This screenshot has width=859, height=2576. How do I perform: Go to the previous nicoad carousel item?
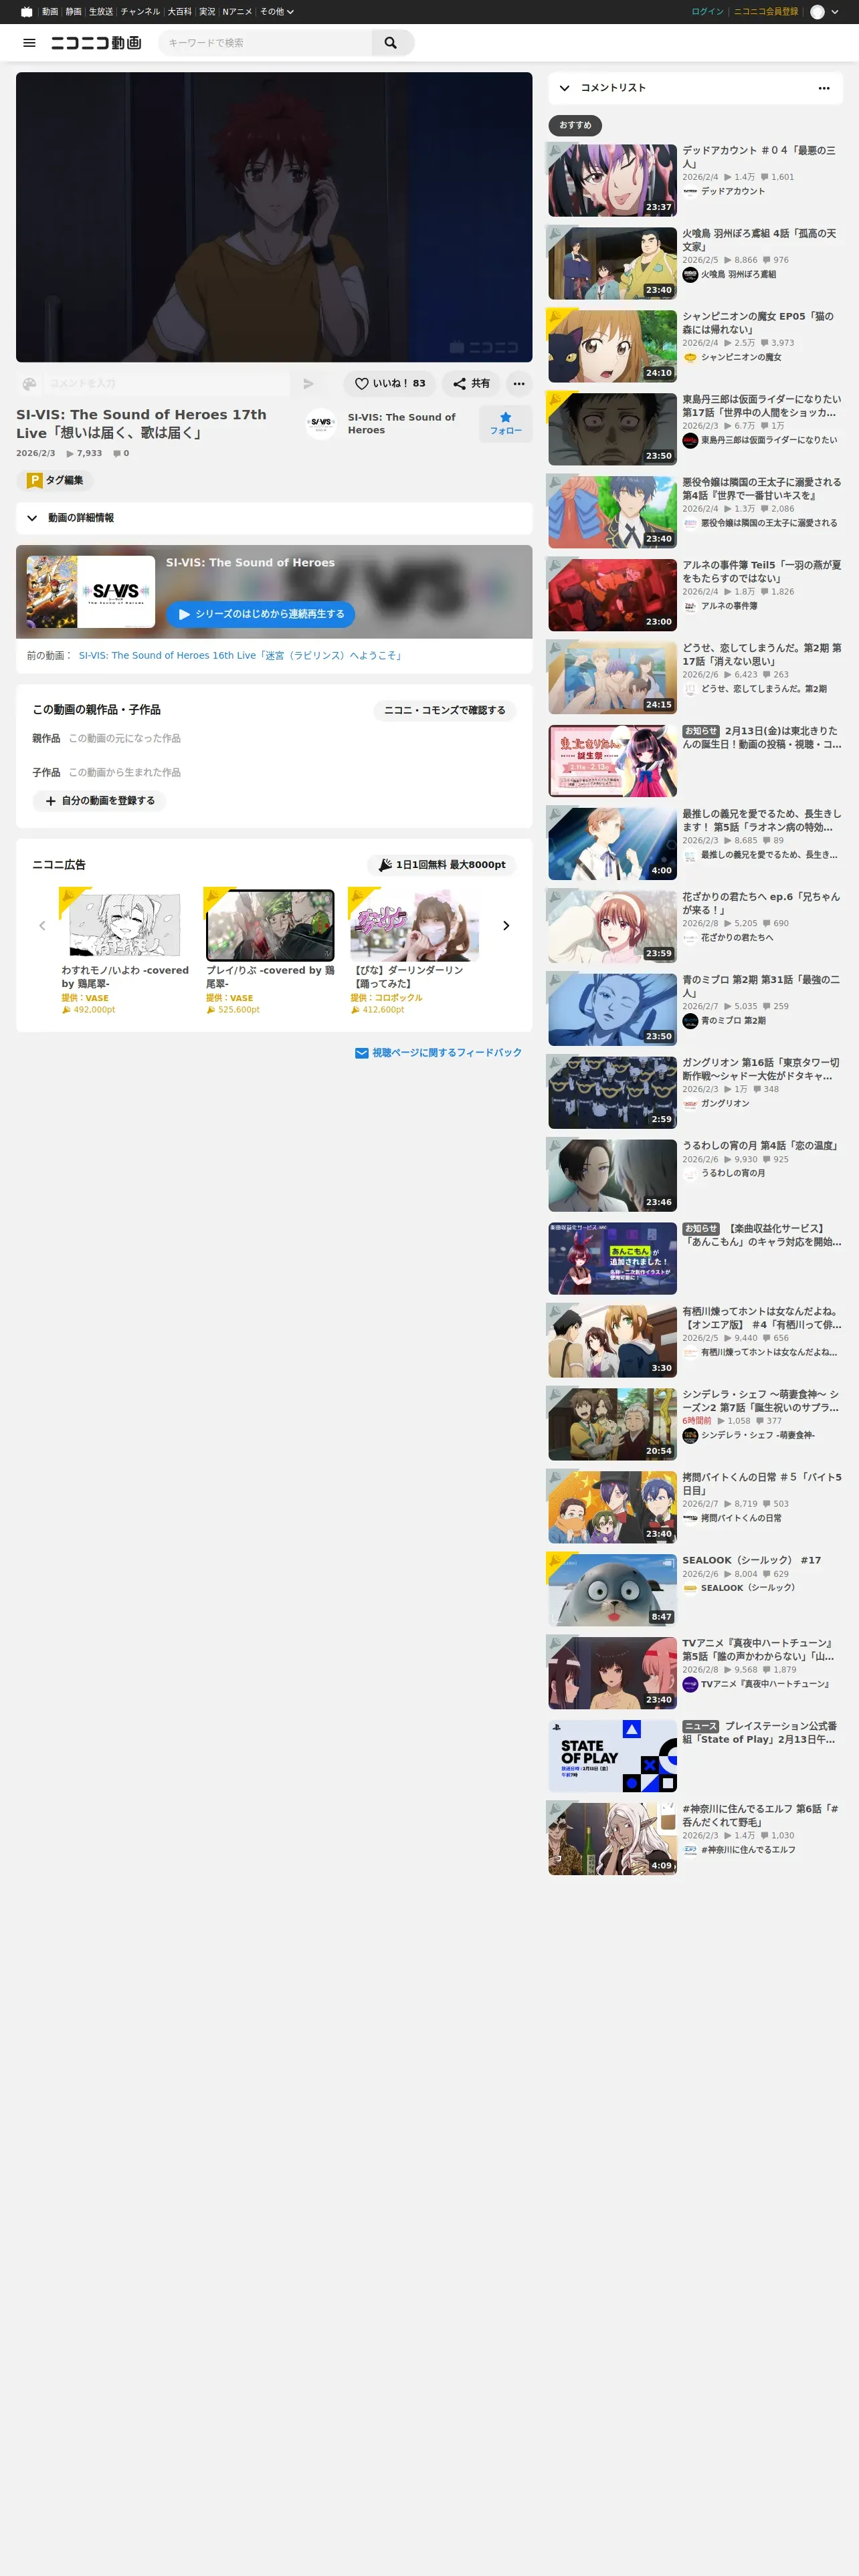click(42, 926)
